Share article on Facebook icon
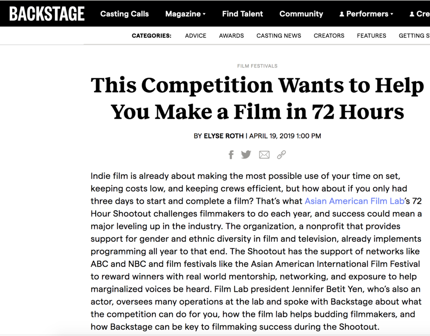The width and height of the screenshot is (430, 336). [231, 155]
